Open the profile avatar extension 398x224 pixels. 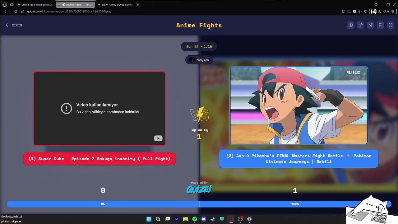[374, 11]
